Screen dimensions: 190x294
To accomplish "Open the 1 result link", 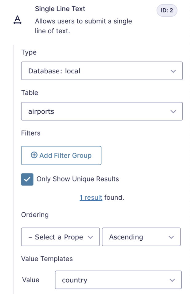I will tap(91, 198).
